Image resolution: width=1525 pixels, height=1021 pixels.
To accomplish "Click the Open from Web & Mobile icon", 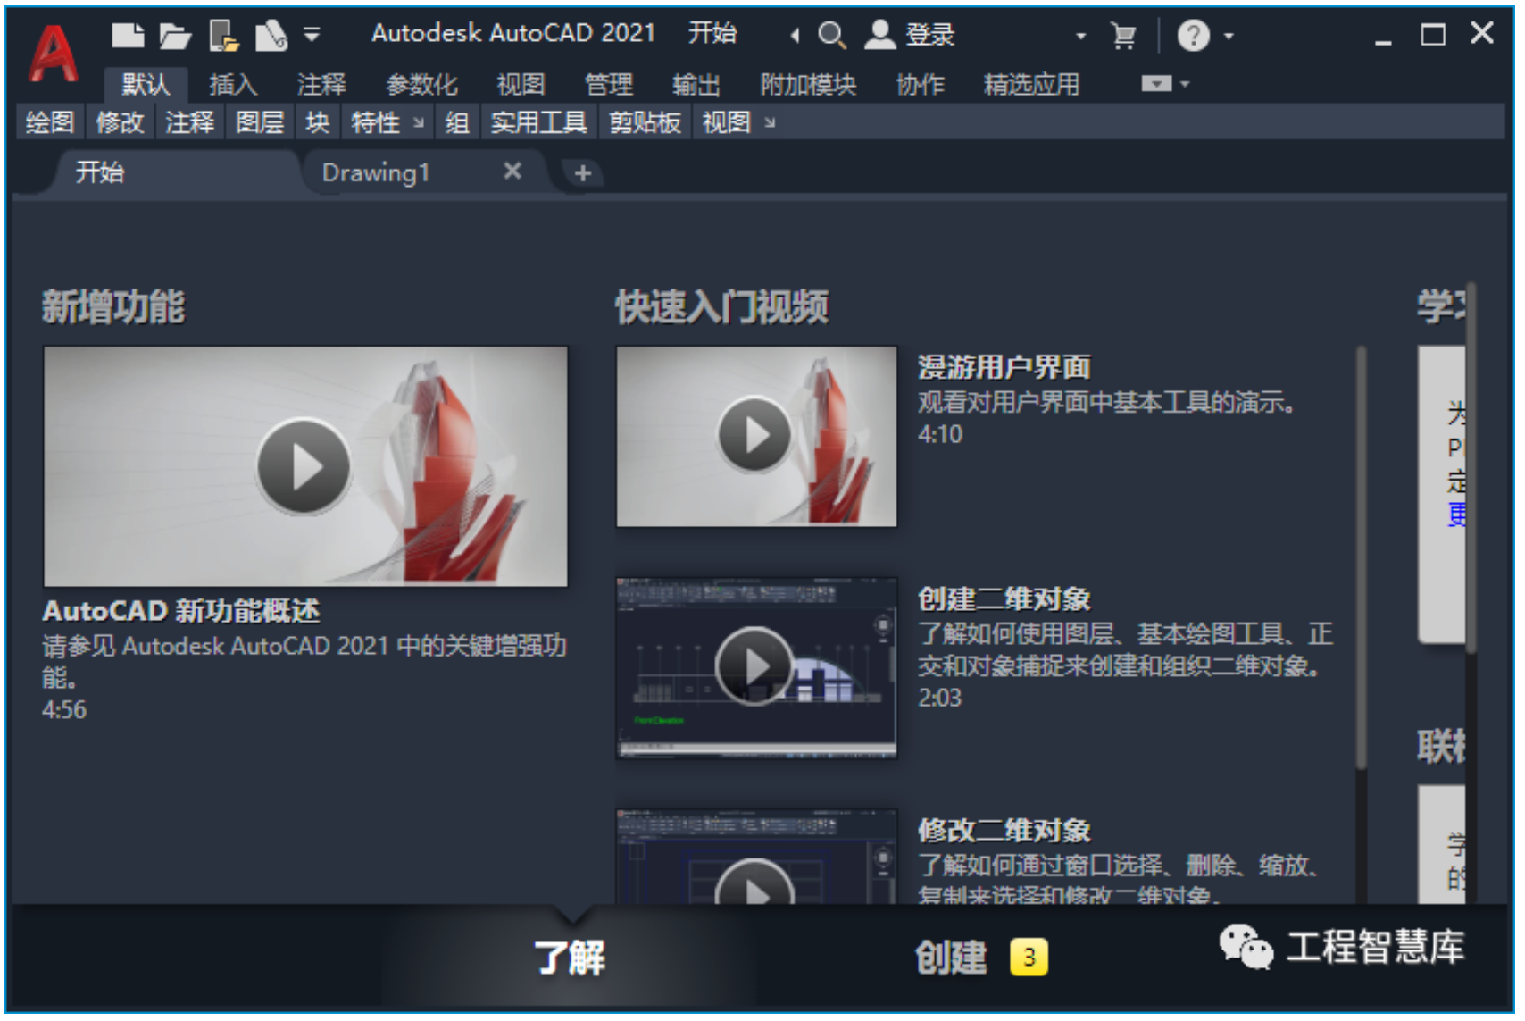I will (x=223, y=36).
